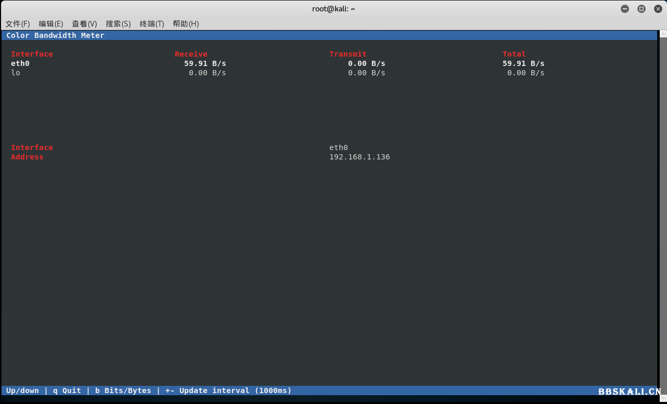Open the 搜索(S) menu
667x404 pixels.
(x=118, y=24)
